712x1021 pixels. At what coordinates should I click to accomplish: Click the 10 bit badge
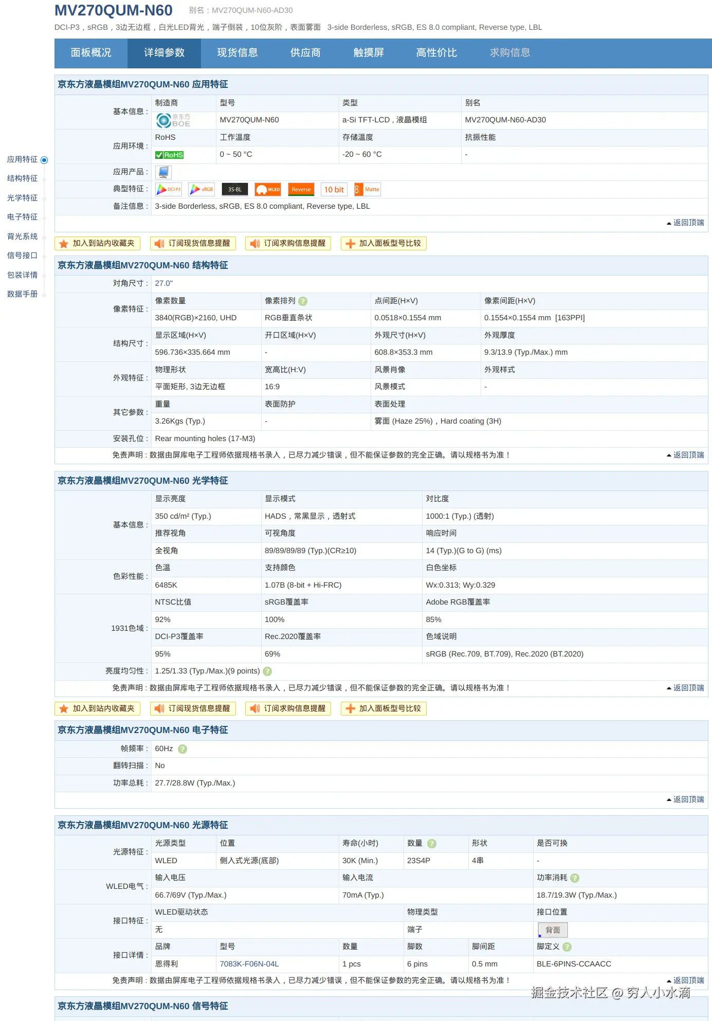(334, 189)
